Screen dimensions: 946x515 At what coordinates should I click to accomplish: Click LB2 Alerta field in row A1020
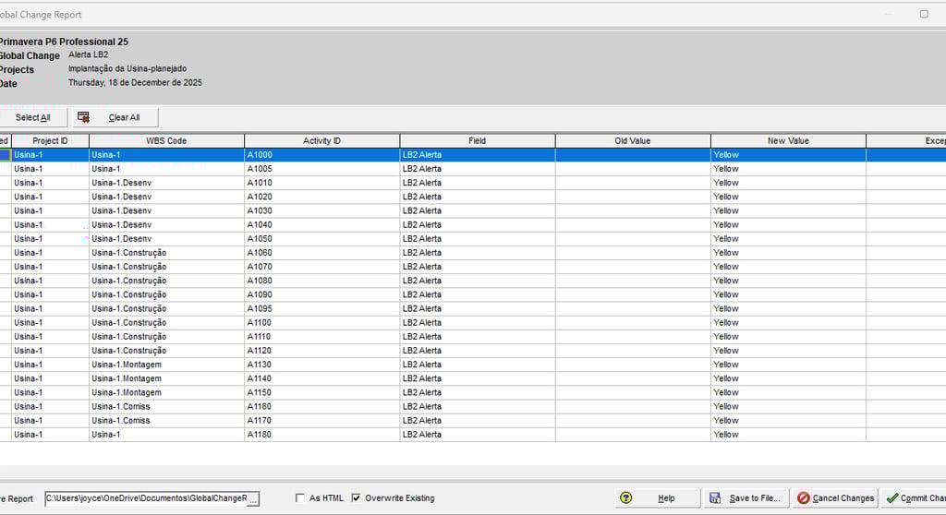pos(478,197)
